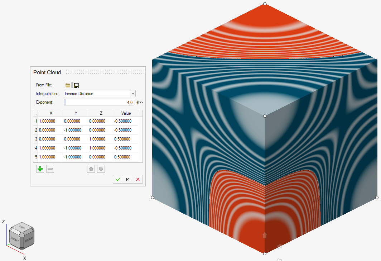
Task: Move row up with up arrow
Action: (x=91, y=169)
